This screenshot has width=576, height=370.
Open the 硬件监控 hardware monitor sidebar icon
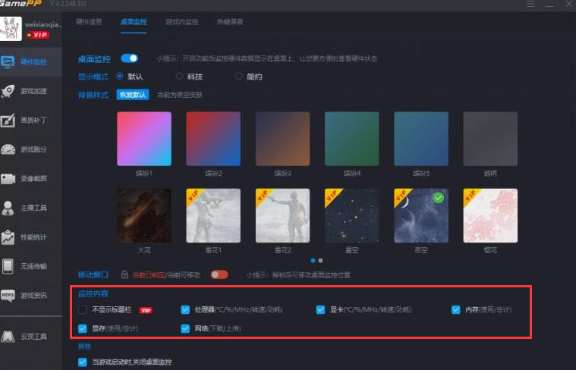8,61
